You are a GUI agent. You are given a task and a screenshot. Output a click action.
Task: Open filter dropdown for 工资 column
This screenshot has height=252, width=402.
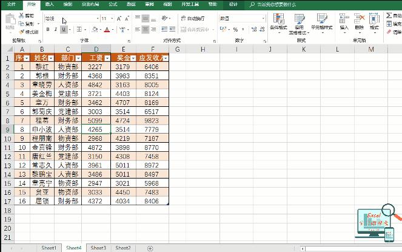pos(107,58)
